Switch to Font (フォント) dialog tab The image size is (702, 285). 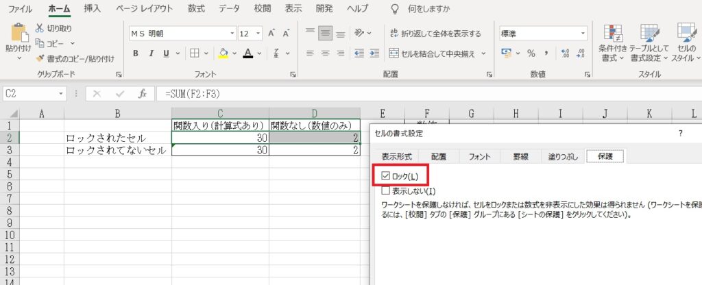(479, 157)
